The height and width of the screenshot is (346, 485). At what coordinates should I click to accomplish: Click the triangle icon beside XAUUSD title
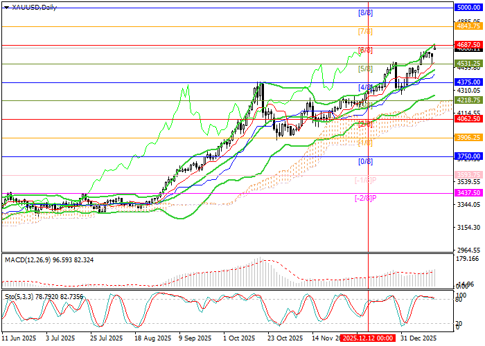(x=5, y=7)
